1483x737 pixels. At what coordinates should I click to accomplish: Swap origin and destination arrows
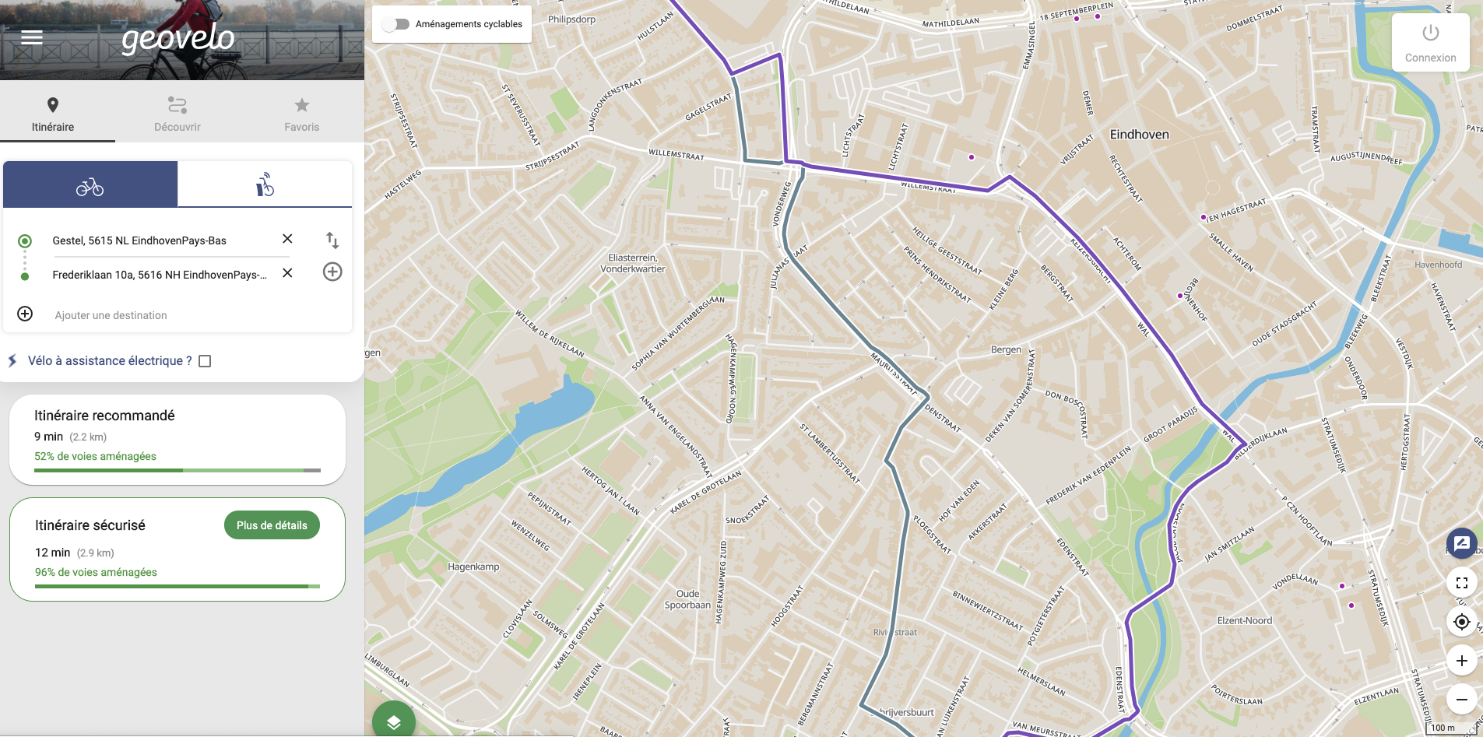[332, 240]
